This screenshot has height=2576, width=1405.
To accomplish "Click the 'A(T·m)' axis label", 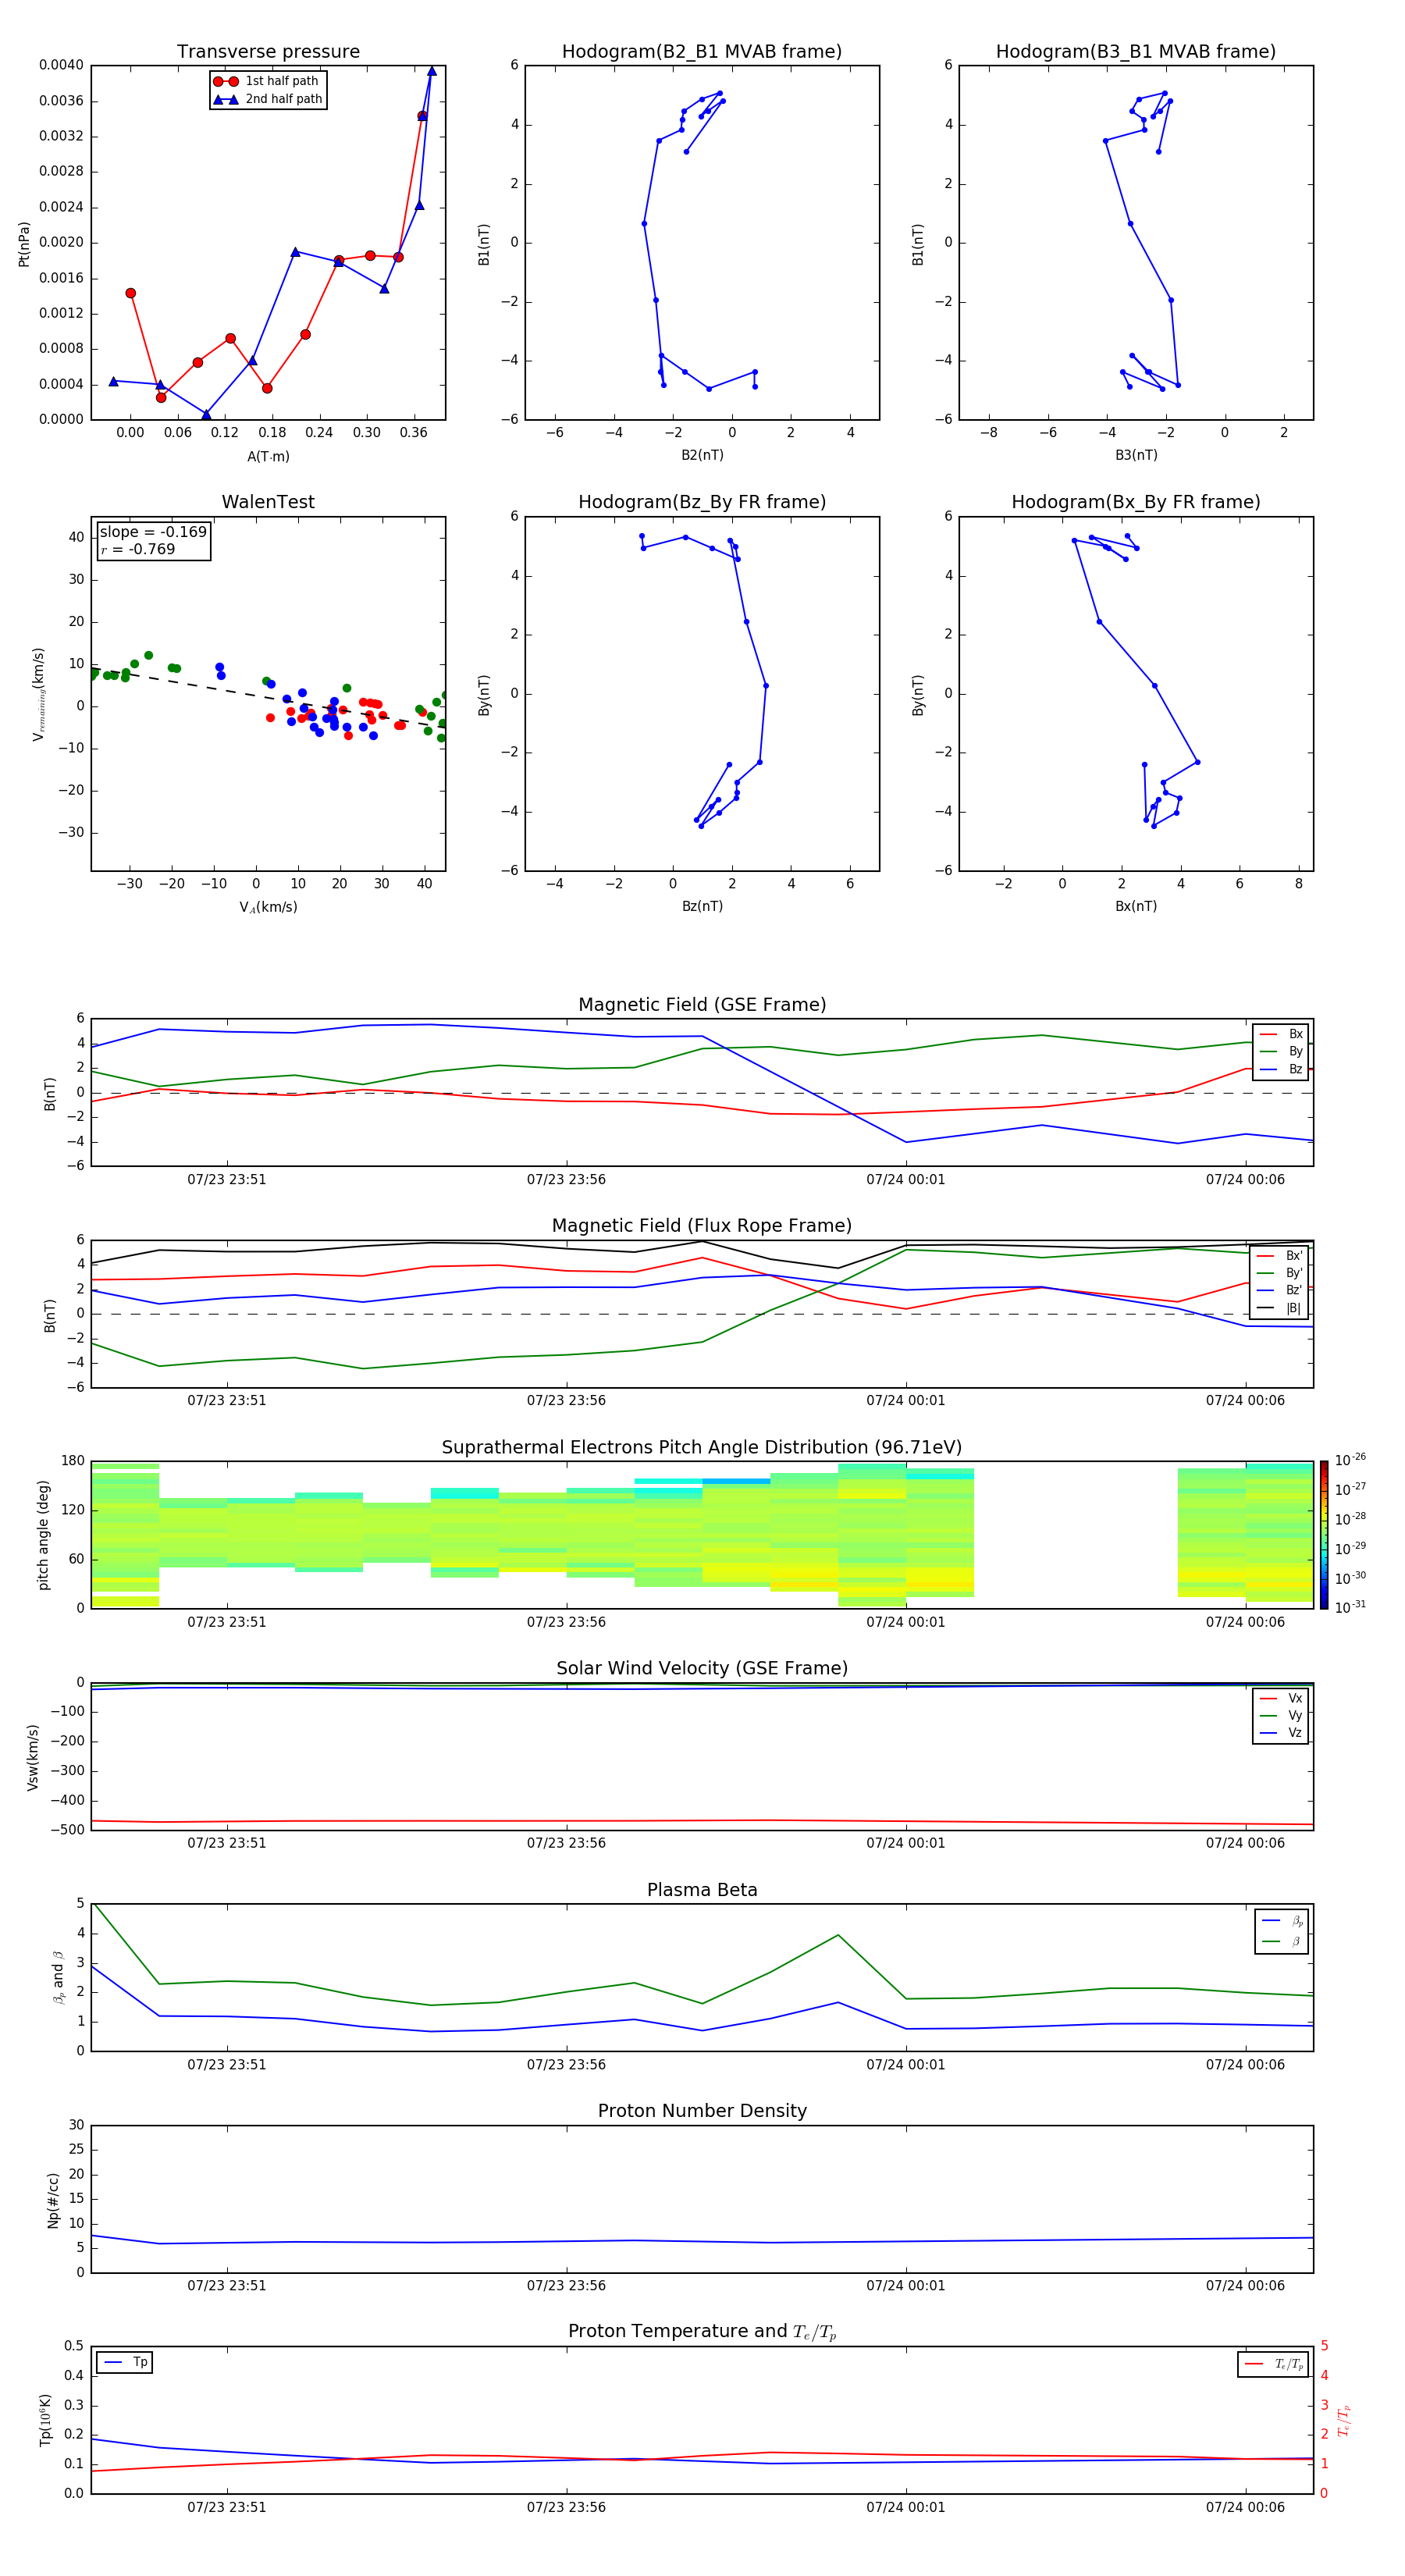I will [x=268, y=457].
